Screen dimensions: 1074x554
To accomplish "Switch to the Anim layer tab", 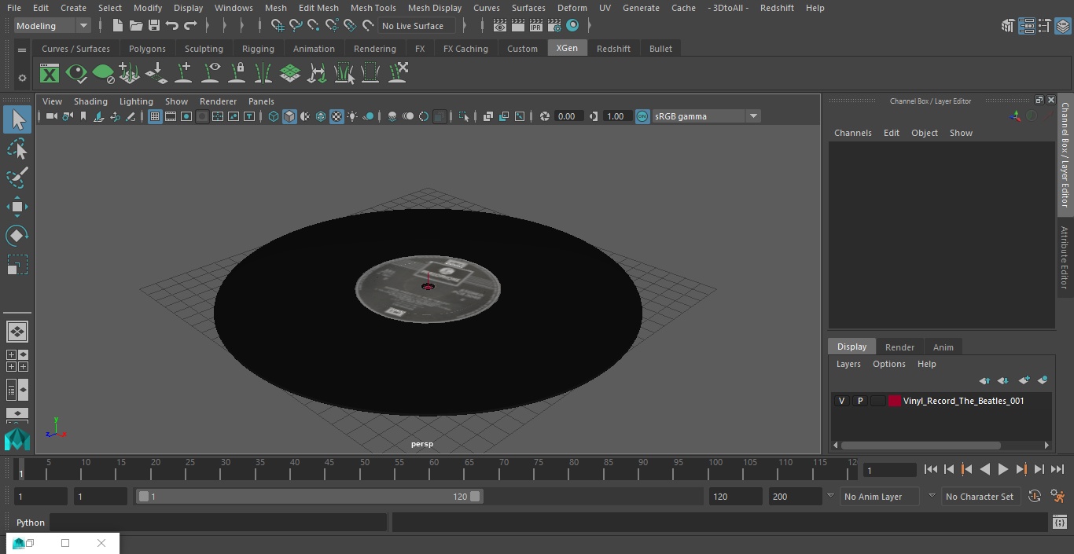I will (943, 347).
